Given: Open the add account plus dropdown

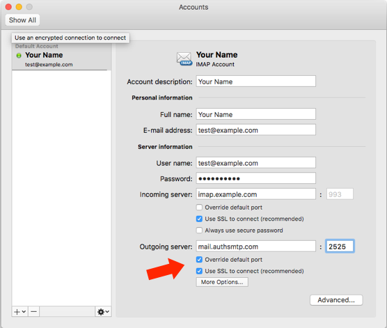Looking at the screenshot, I should click(19, 312).
